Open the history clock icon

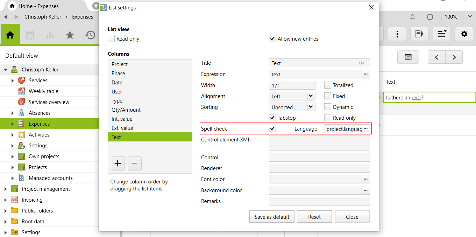[x=90, y=35]
